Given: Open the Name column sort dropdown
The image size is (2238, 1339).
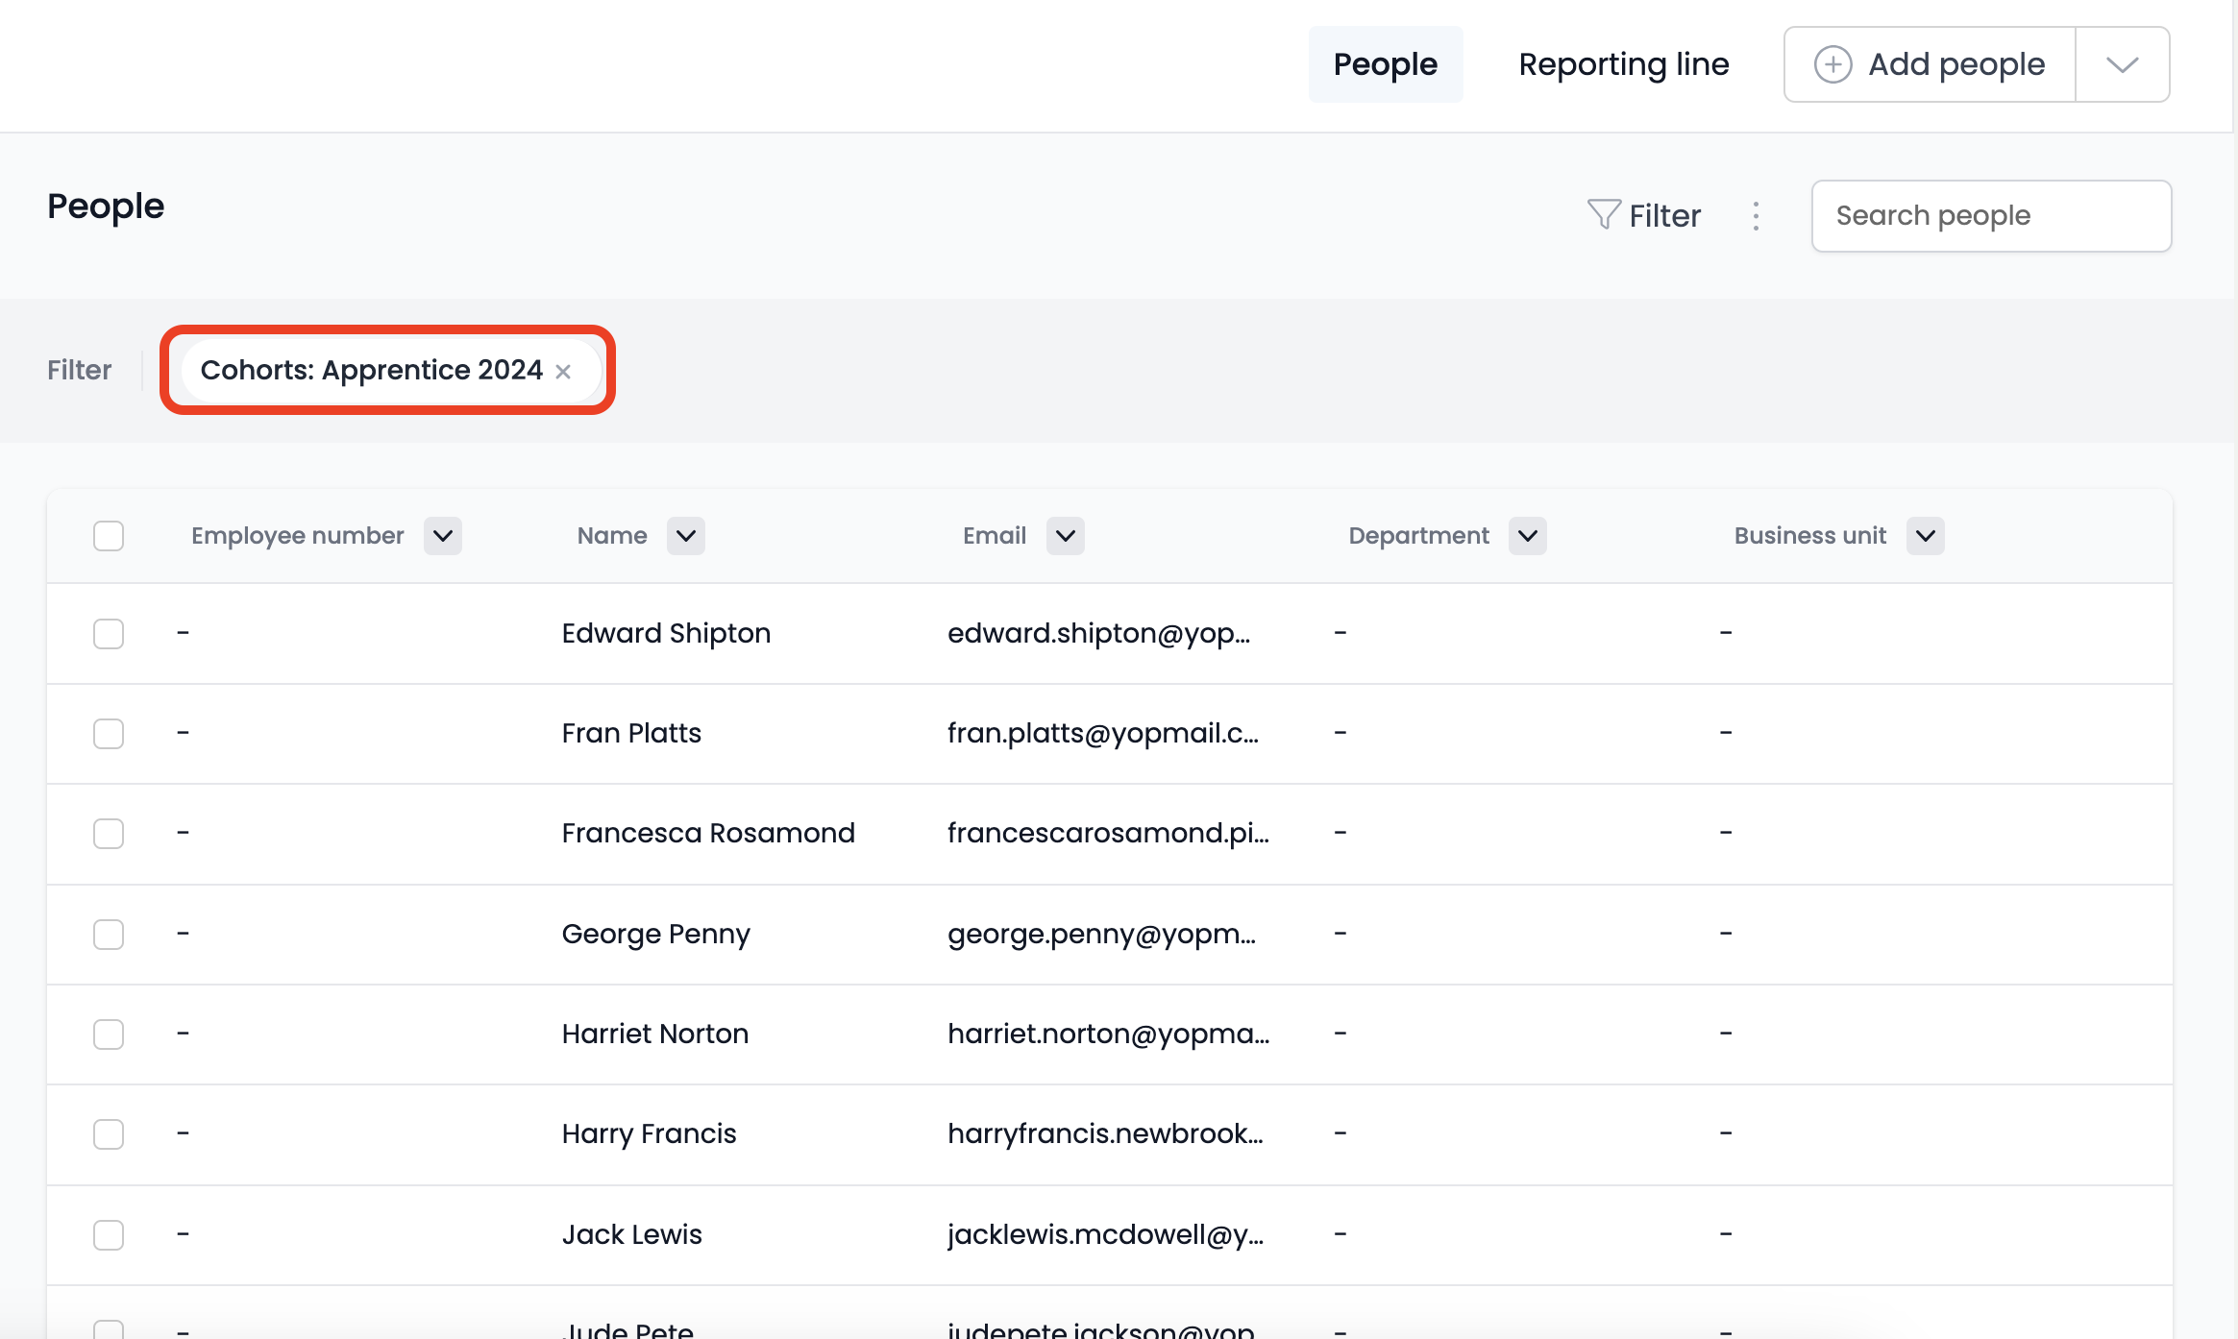Looking at the screenshot, I should pyautogui.click(x=686, y=536).
